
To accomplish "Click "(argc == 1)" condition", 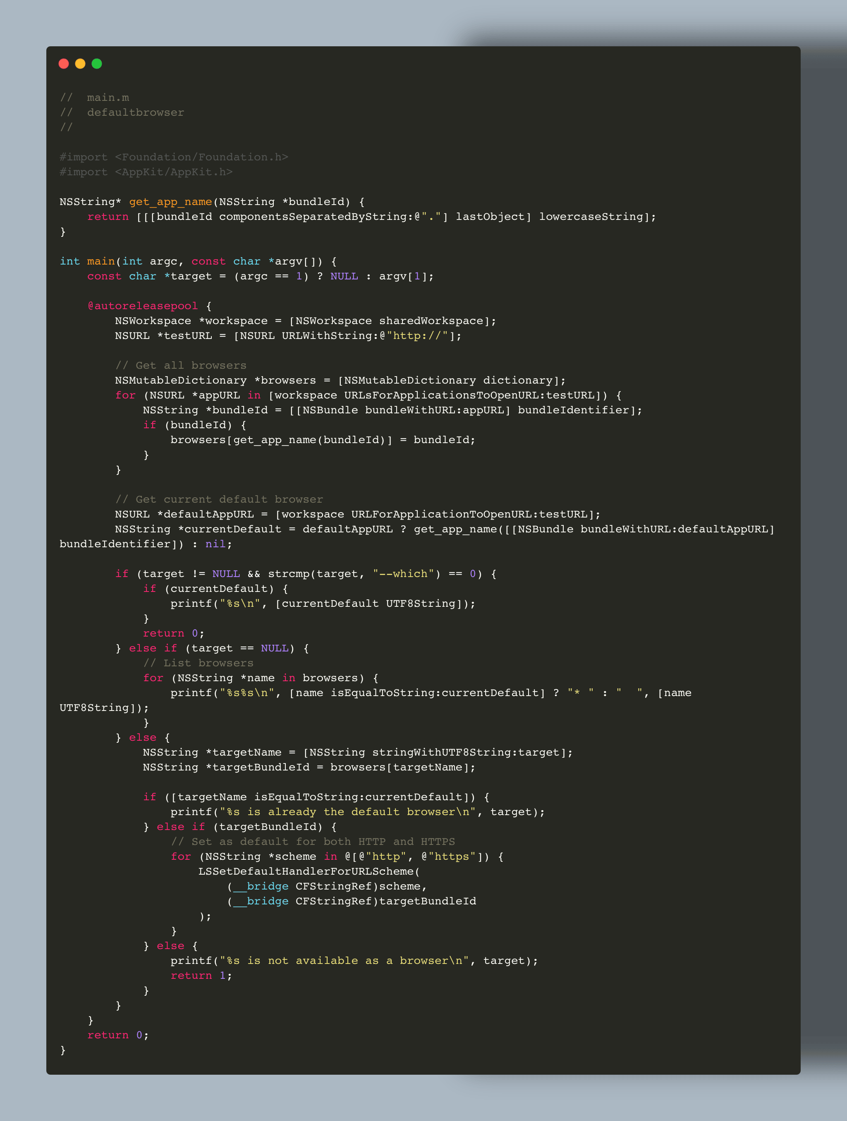I will click(271, 276).
